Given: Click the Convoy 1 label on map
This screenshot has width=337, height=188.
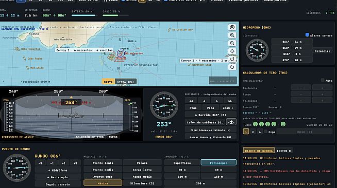Looking at the screenshot, I should coord(85,50).
